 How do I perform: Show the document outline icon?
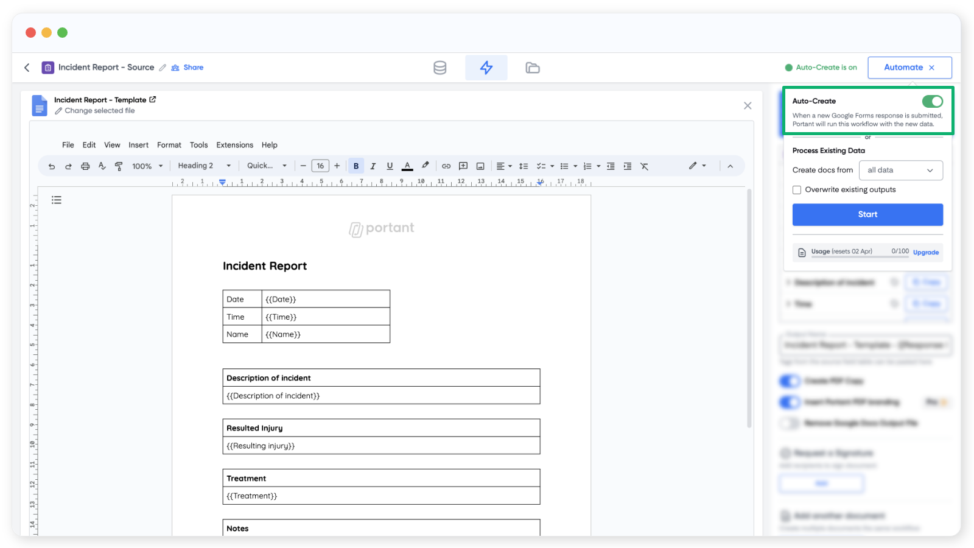[57, 200]
